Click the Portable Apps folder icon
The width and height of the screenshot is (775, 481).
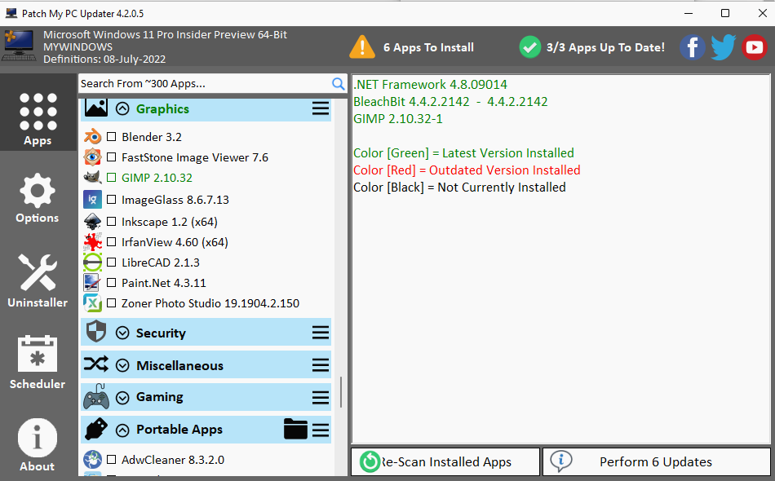pyautogui.click(x=295, y=429)
